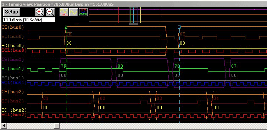This screenshot has height=130, width=267.
Task: Click the horizontal scrollbar thumb
Action: pos(57,126)
